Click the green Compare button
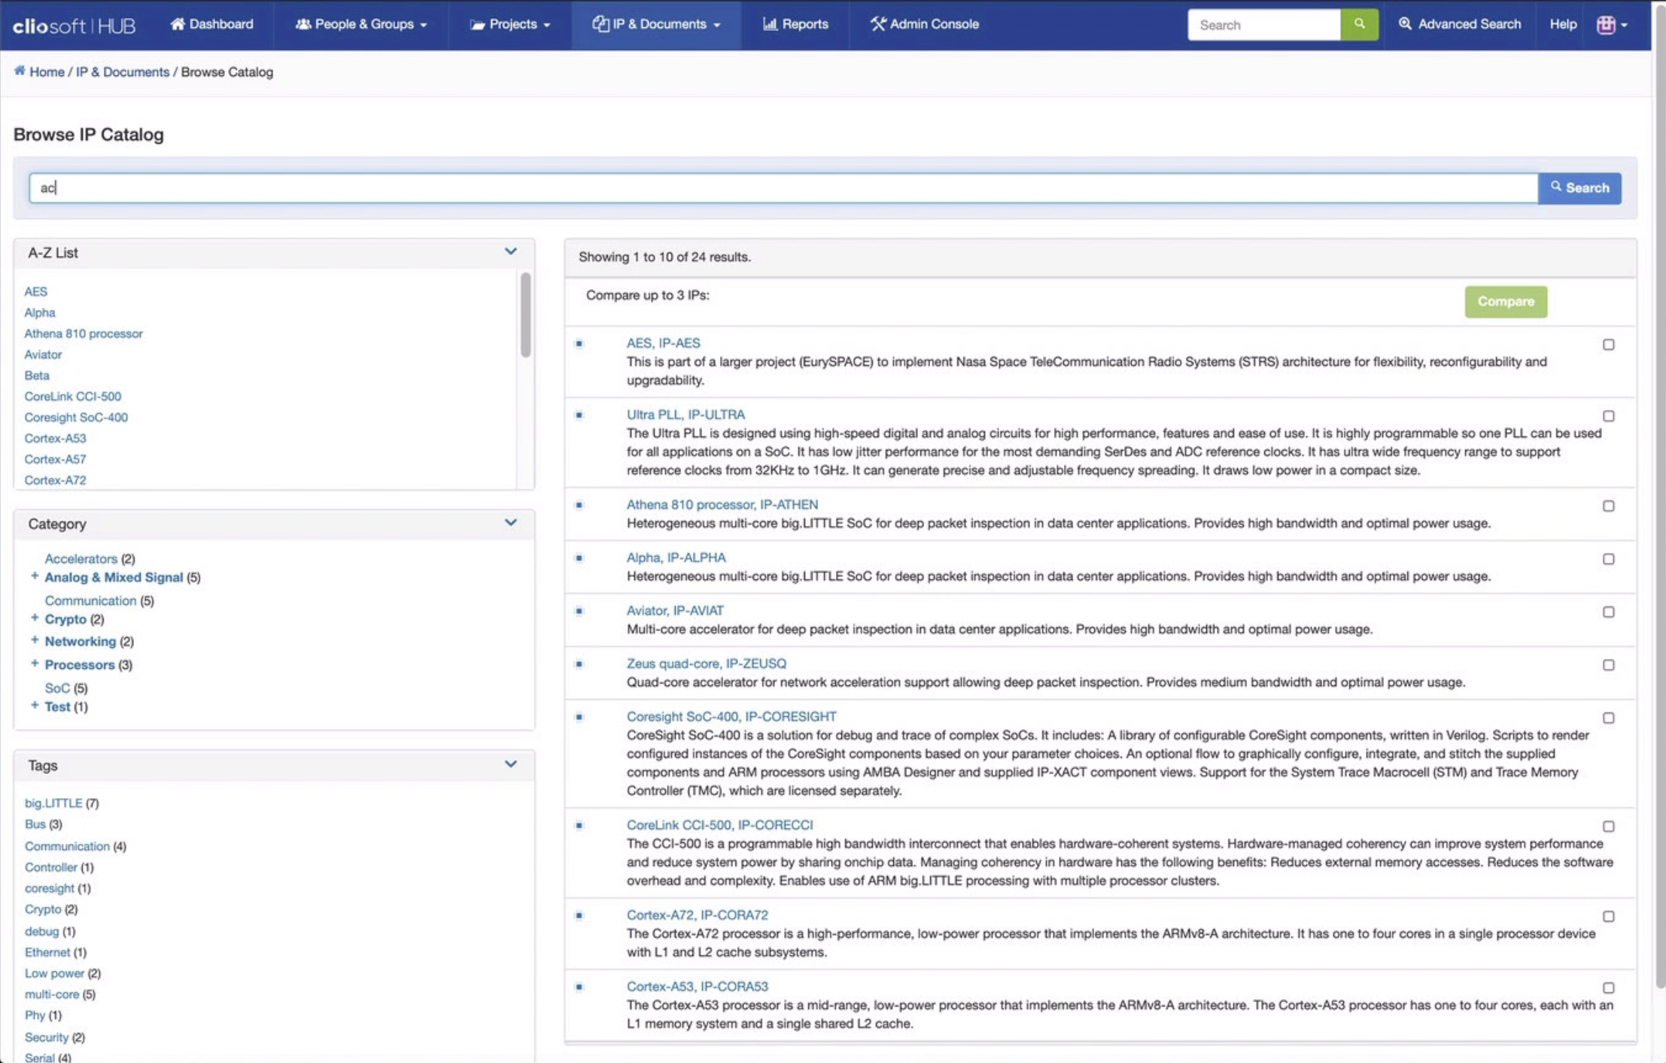This screenshot has height=1063, width=1666. pyautogui.click(x=1506, y=302)
